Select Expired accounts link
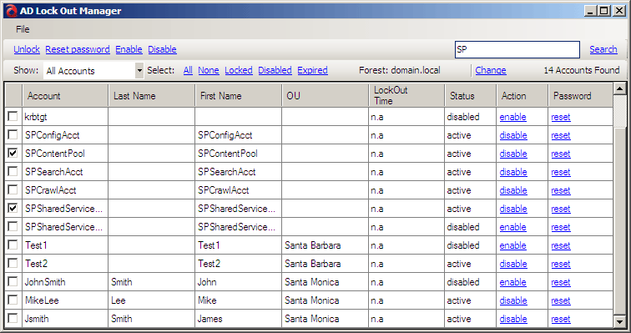 [x=312, y=70]
